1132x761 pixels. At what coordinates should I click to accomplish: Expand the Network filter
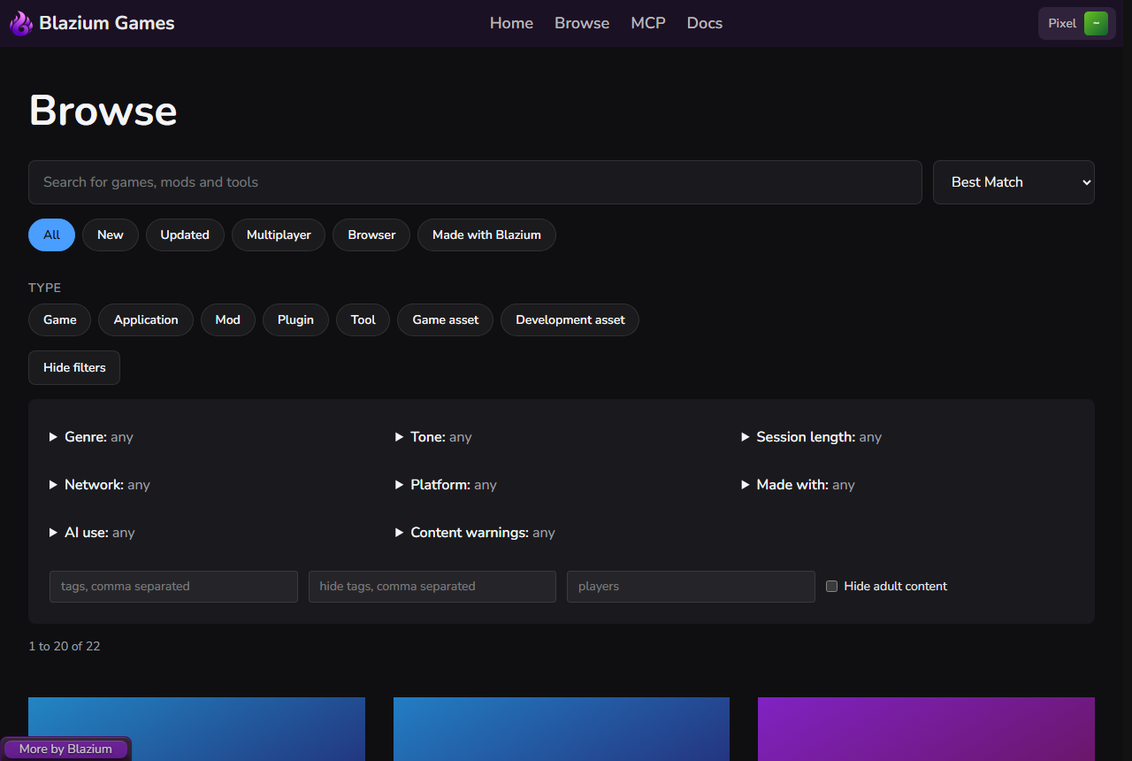pos(100,485)
